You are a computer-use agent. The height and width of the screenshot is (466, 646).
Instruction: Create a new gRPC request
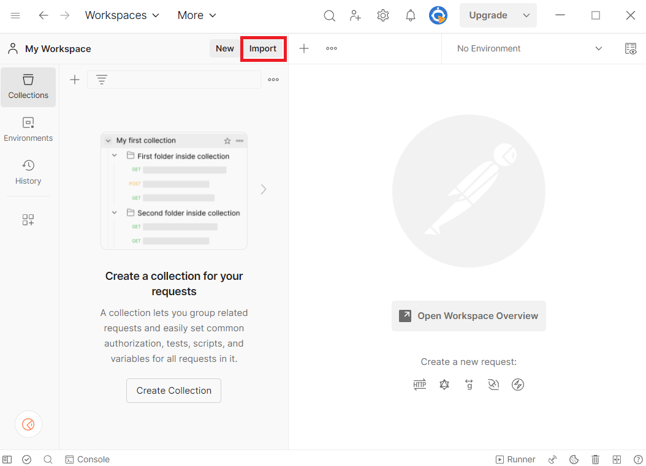click(469, 385)
